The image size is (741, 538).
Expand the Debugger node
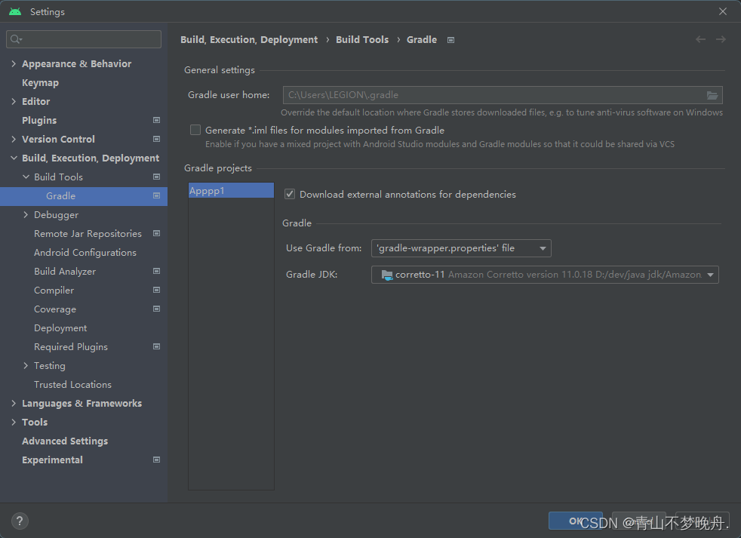(26, 214)
